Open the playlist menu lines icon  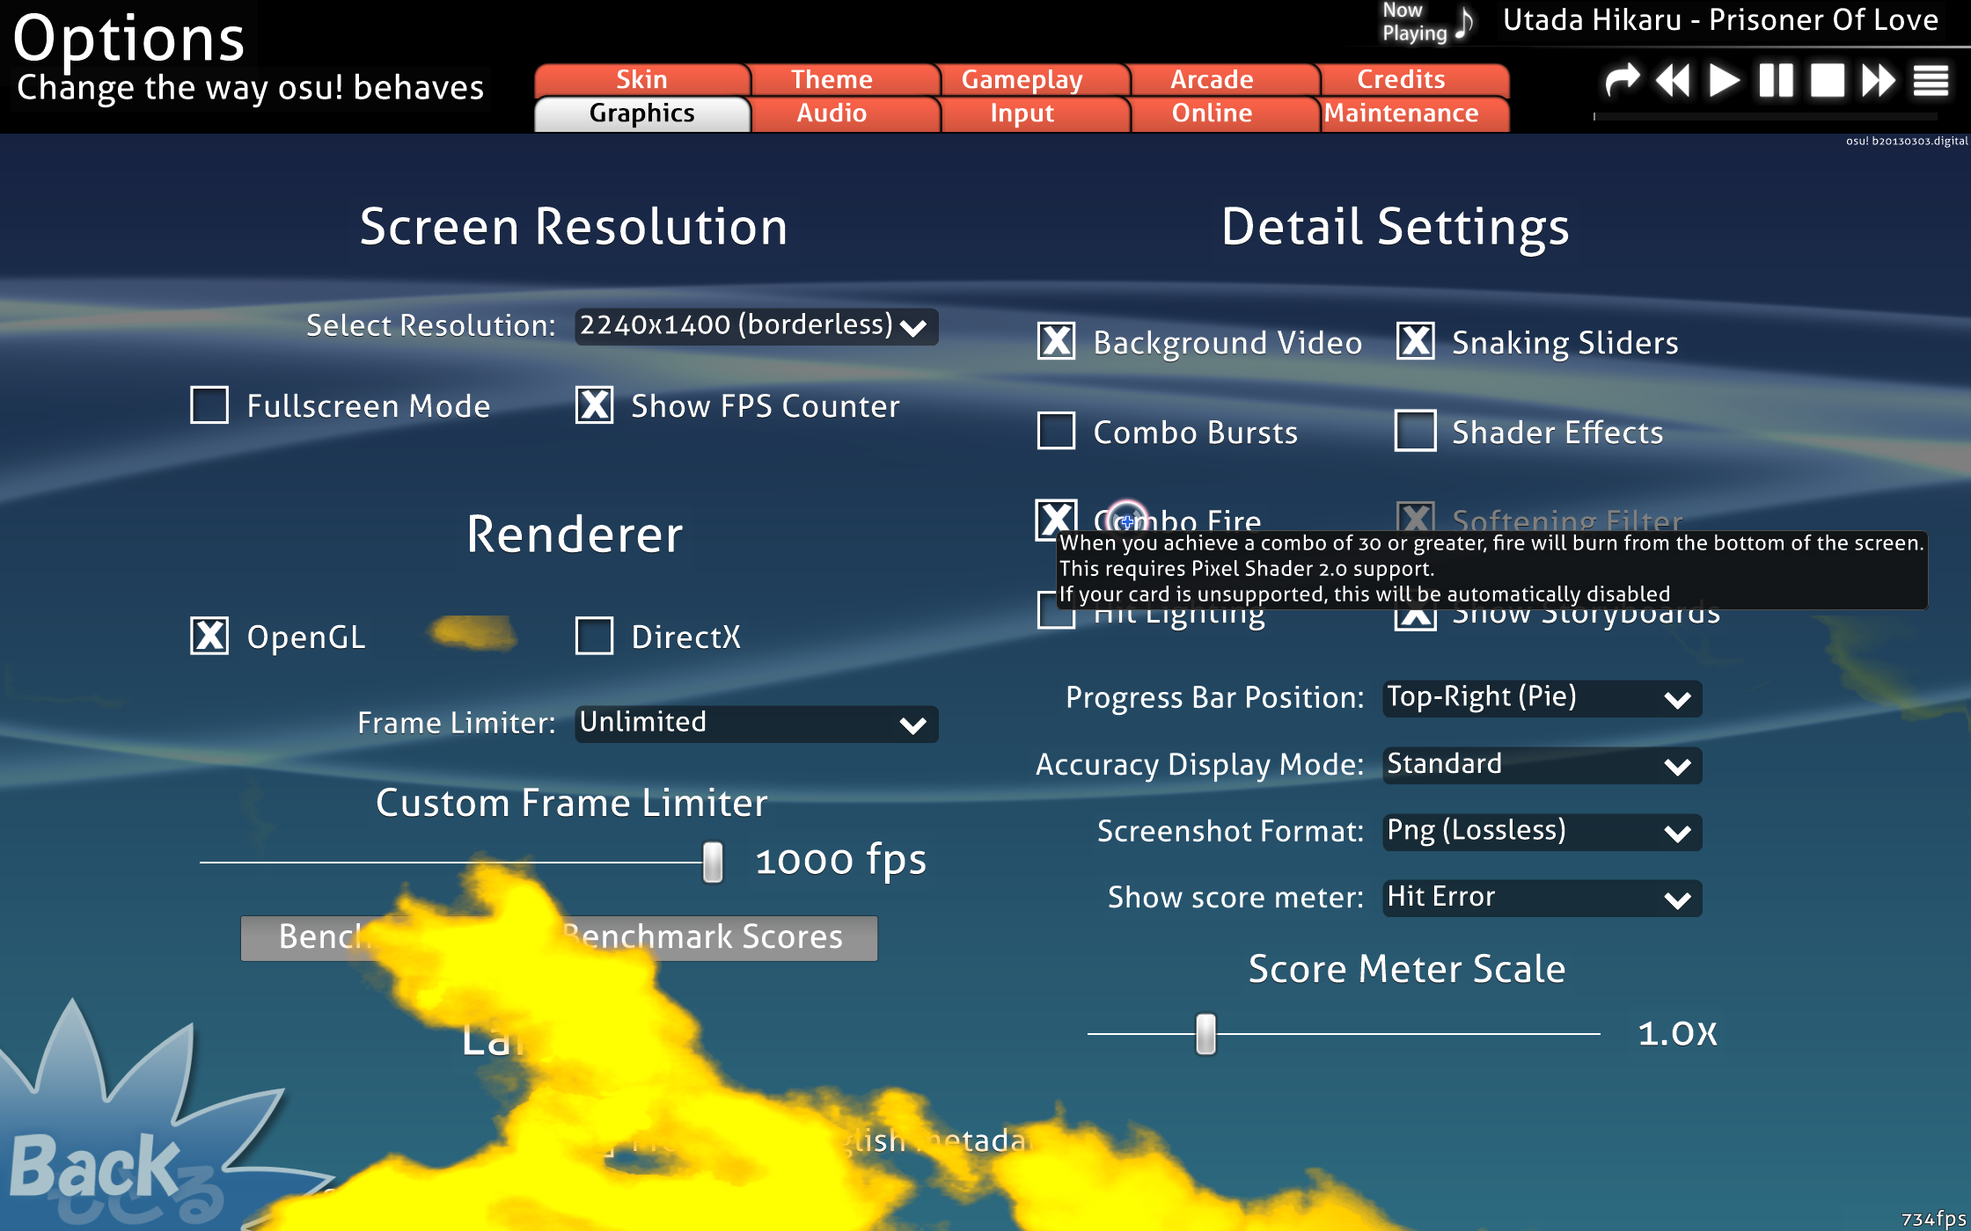1931,80
